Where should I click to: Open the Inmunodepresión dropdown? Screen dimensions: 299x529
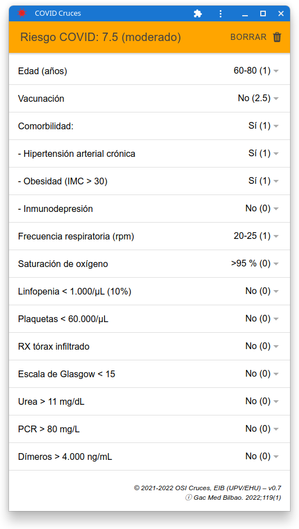[262, 209]
